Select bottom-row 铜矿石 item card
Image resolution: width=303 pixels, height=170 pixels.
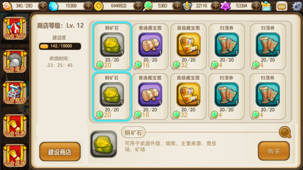112,96
